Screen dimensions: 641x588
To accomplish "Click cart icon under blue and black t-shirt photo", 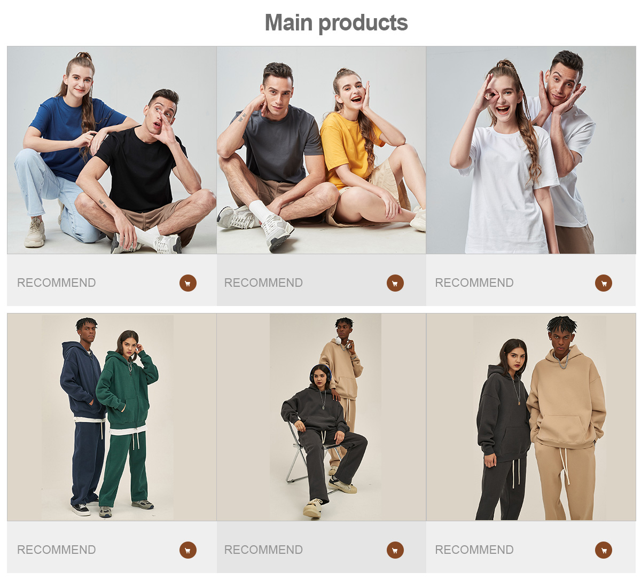I will click(188, 283).
